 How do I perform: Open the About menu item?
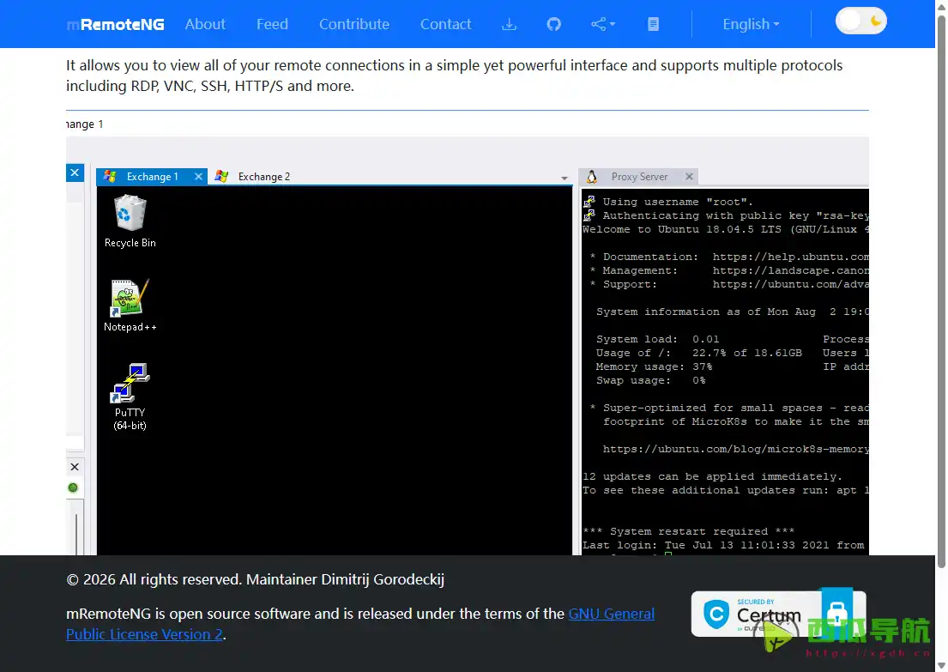(205, 24)
